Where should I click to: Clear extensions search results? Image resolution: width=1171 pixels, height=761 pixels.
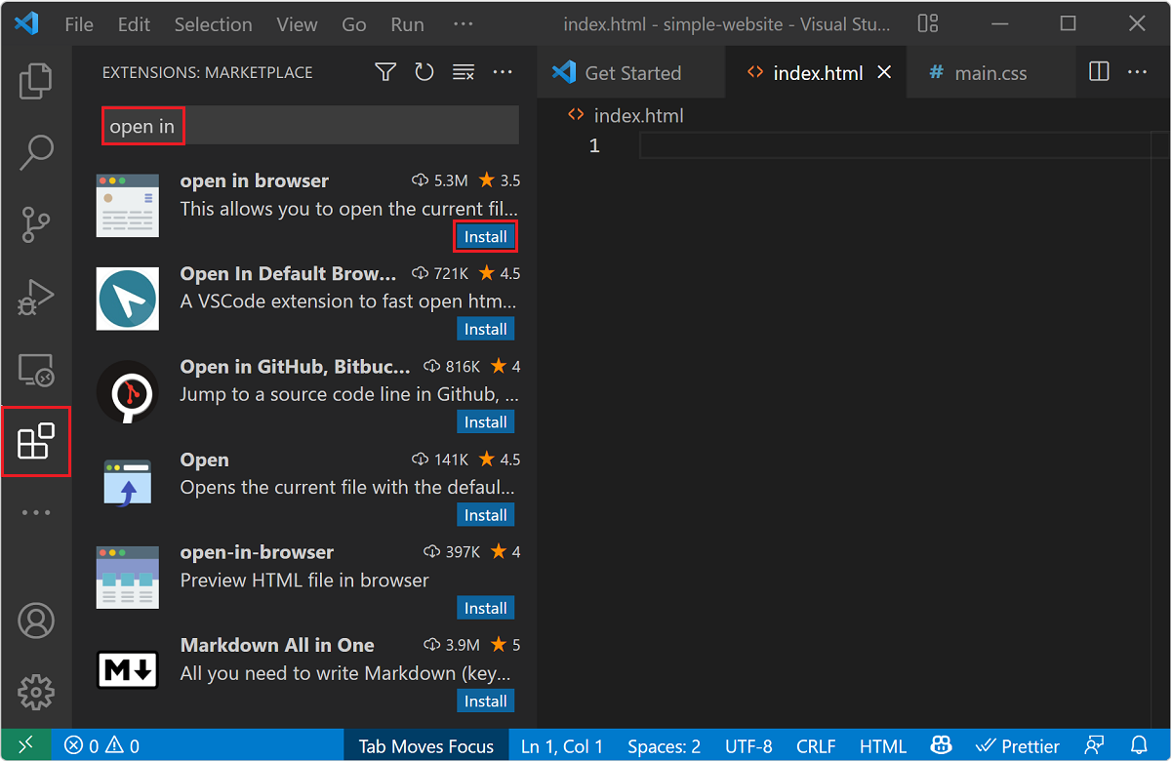coord(464,72)
